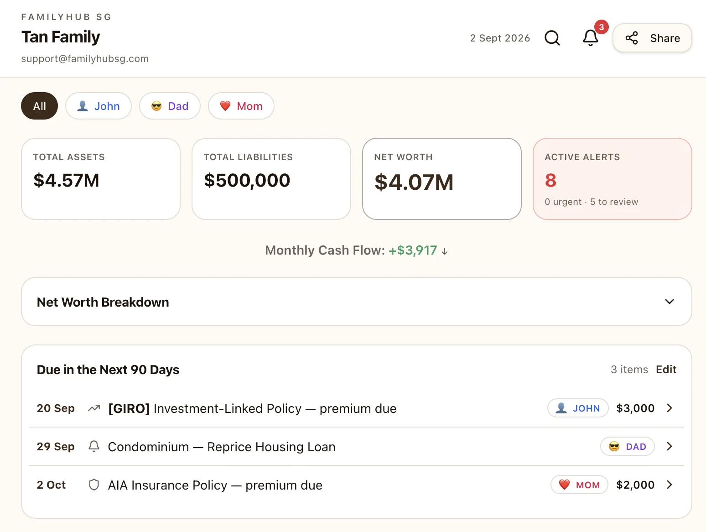
Task: Select the Net Worth card
Action: 442,179
